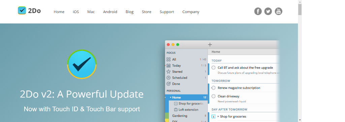345x122 pixels.
Task: Click the Done checkmark circle icon
Action: coord(168,84)
